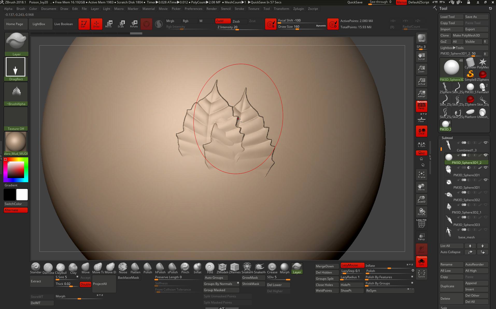Click Save As in Tool palette
The image size is (496, 309).
476,17
